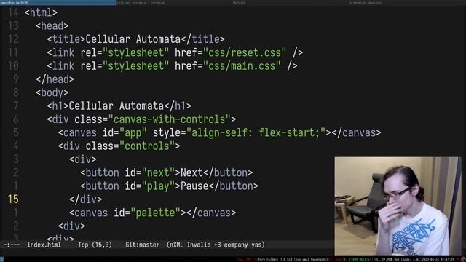Click the Next button label in code
The height and width of the screenshot is (262, 466).
(191, 173)
